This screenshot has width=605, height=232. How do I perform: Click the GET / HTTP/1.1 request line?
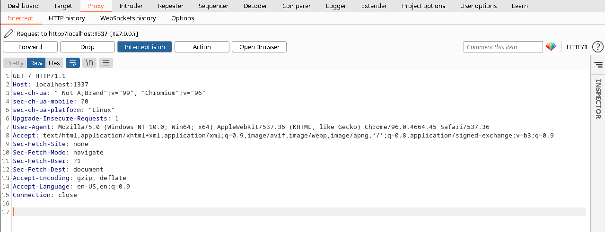click(39, 76)
